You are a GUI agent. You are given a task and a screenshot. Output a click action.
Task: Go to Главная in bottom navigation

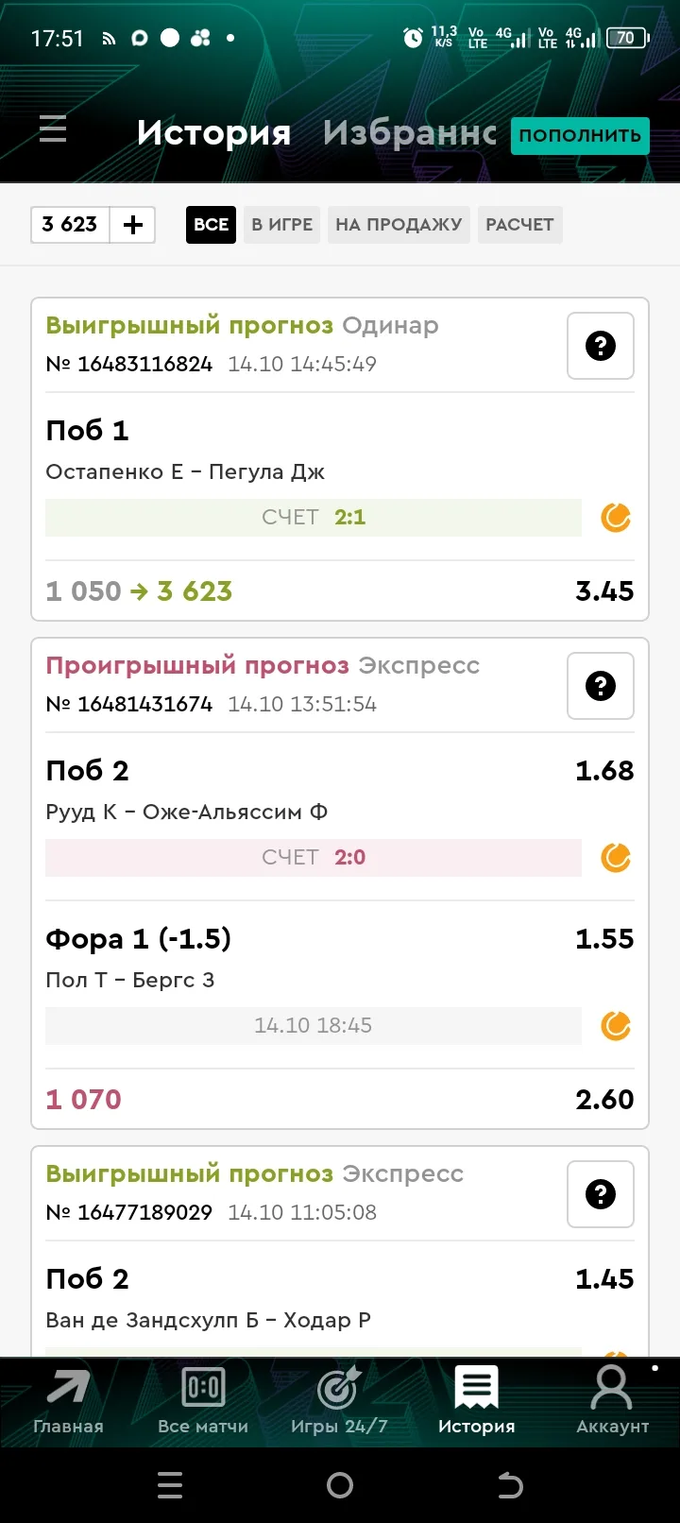(68, 1403)
